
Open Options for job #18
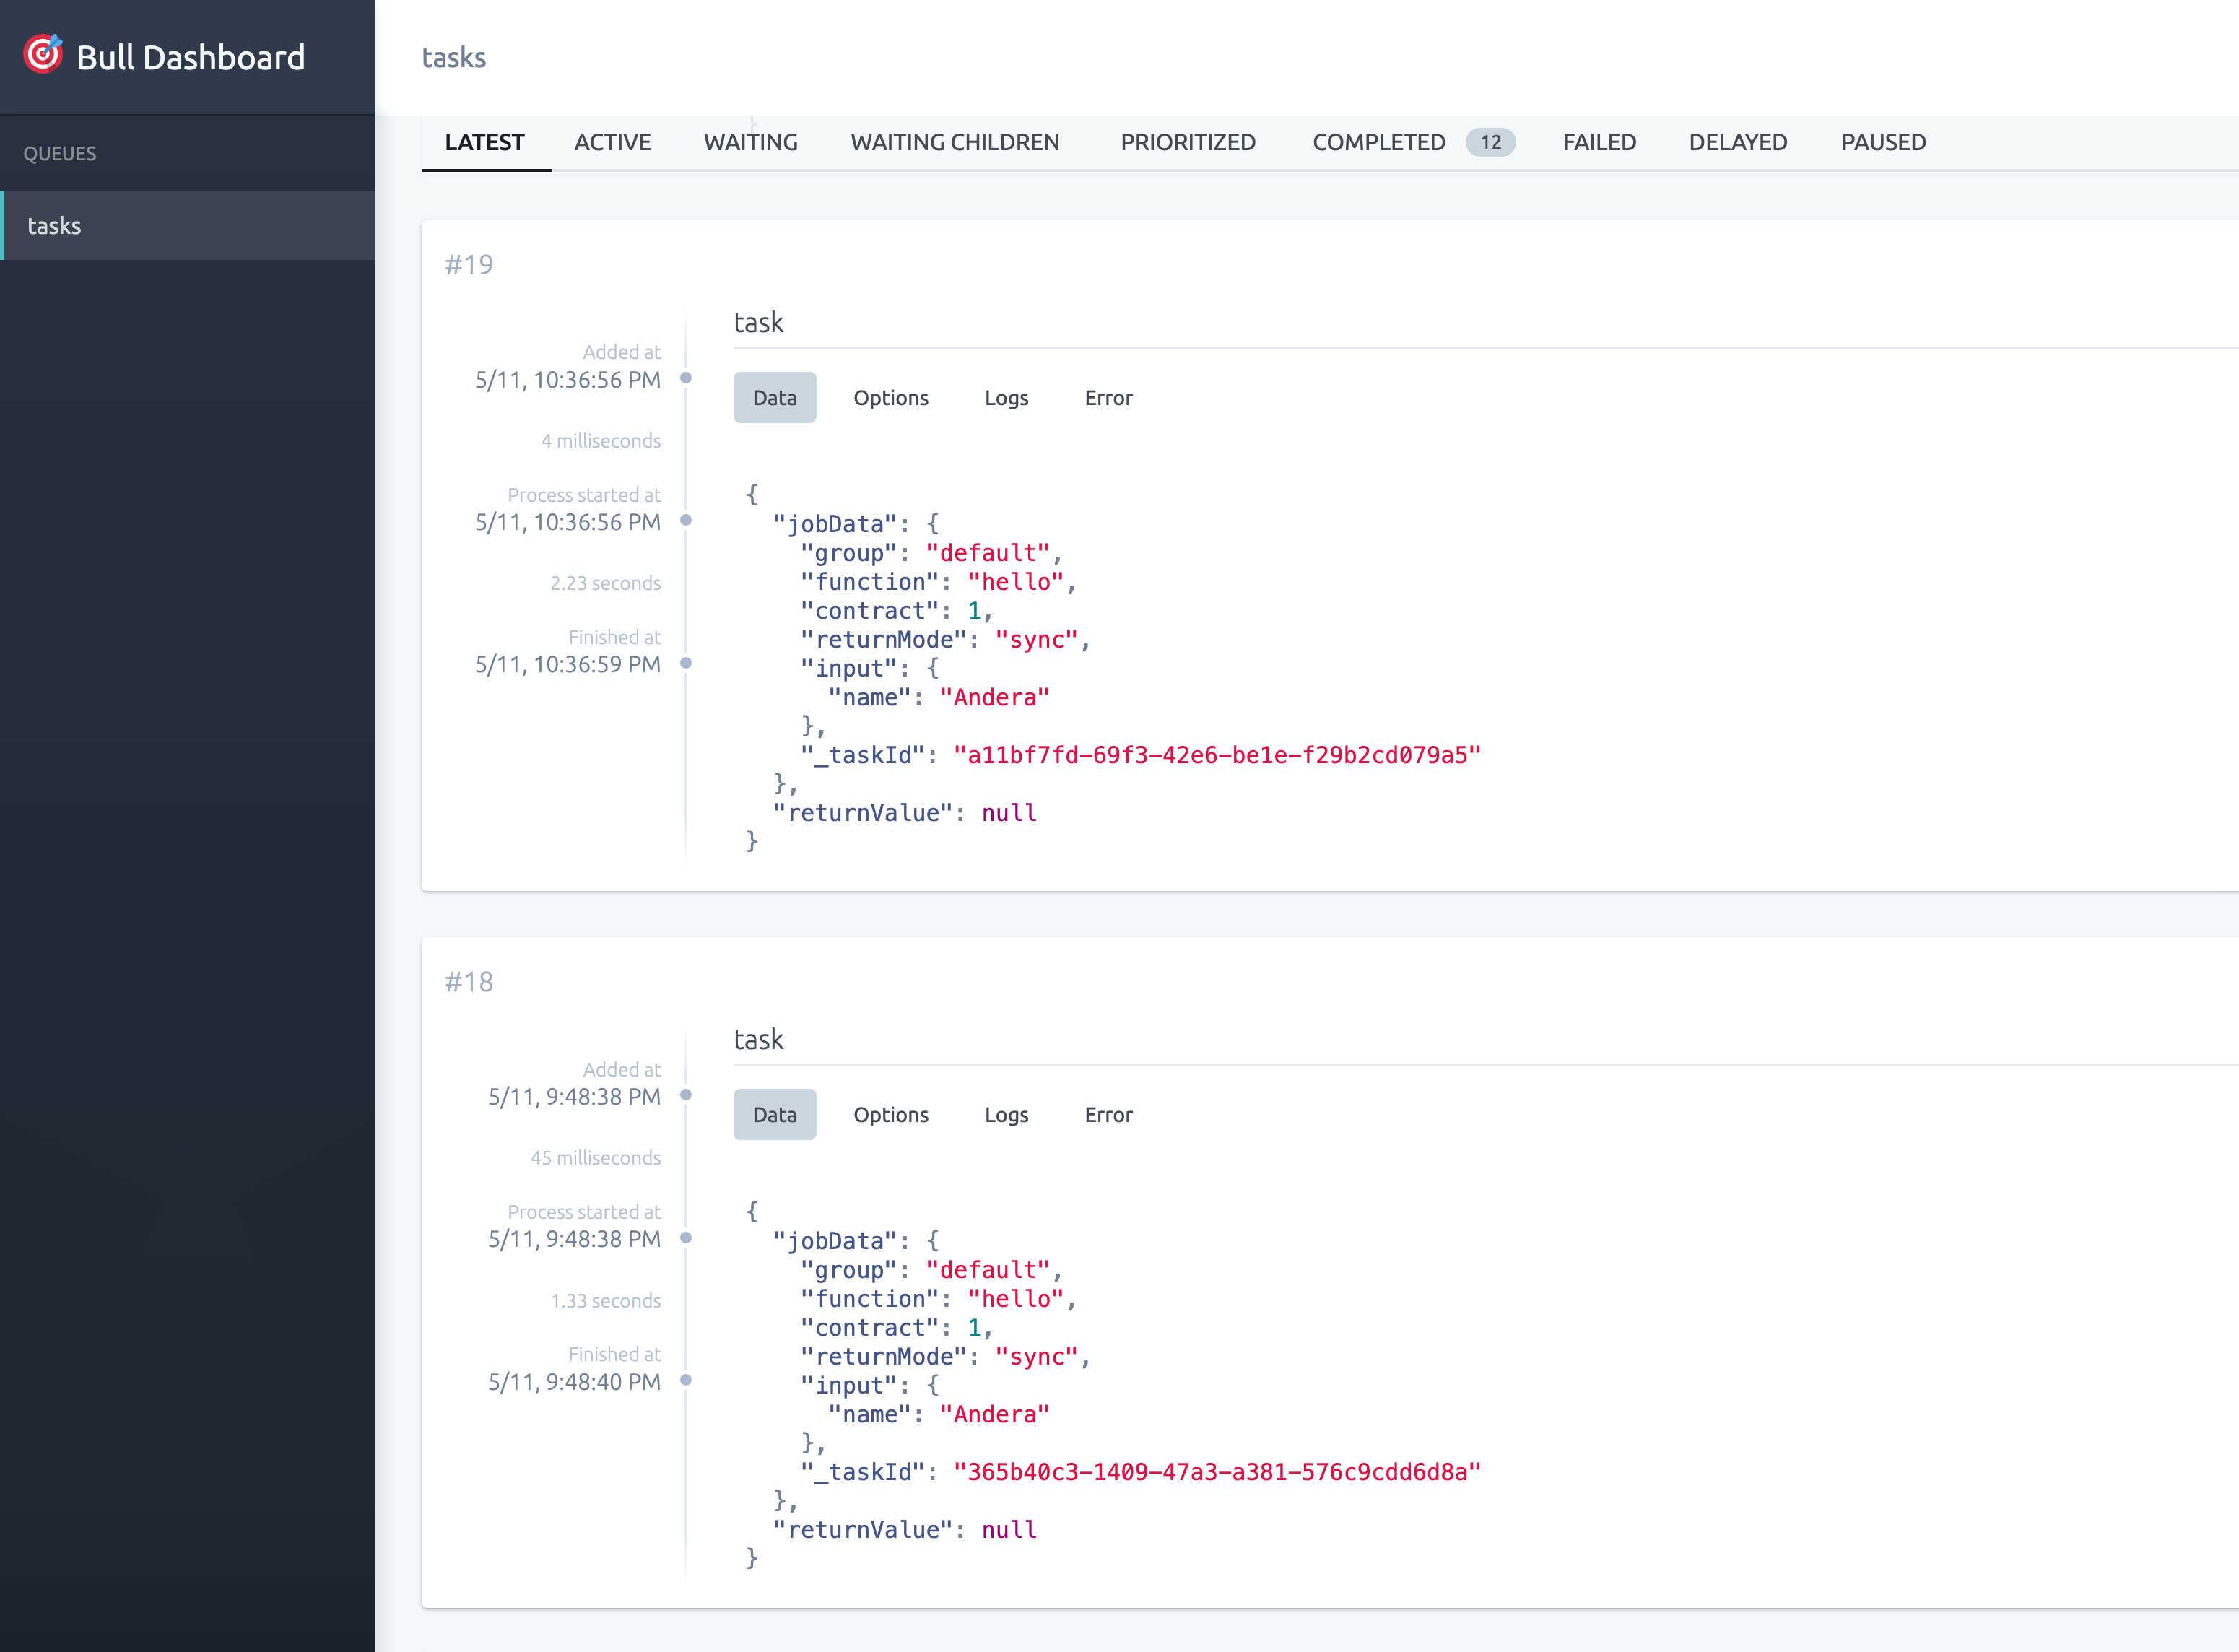[890, 1115]
